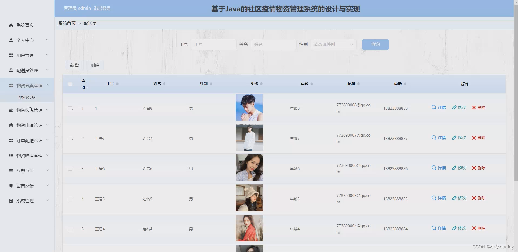The height and width of the screenshot is (252, 518).
Task: Click the home icon beside 系统首页
Action: (x=11, y=25)
